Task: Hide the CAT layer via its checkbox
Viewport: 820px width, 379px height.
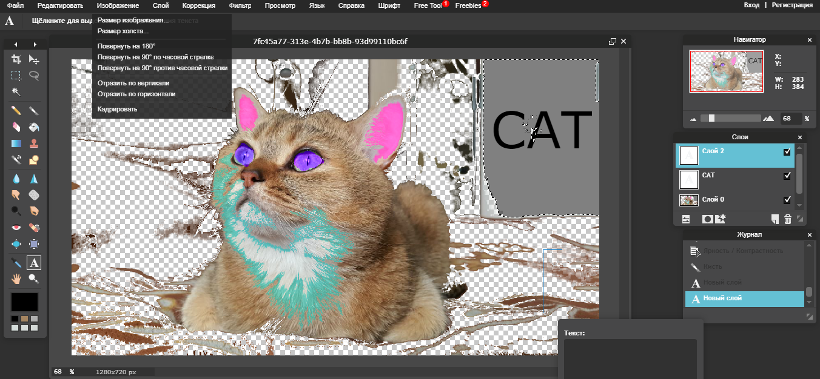Action: pyautogui.click(x=787, y=176)
